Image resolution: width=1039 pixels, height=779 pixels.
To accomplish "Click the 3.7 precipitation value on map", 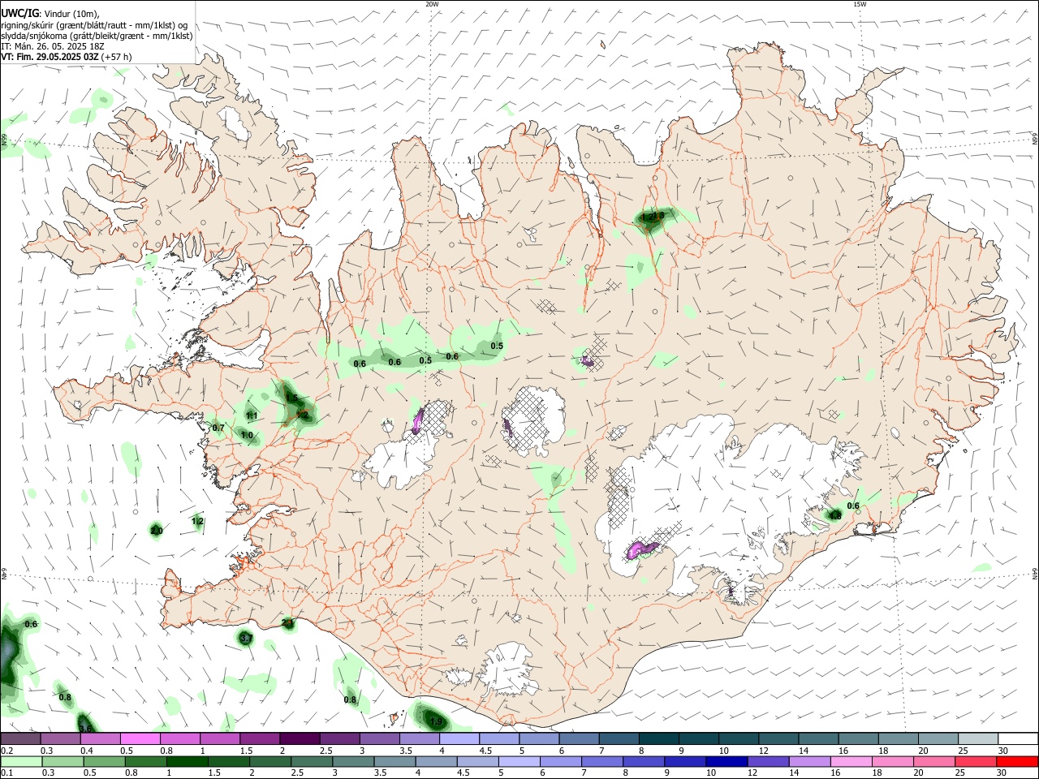I will [248, 639].
